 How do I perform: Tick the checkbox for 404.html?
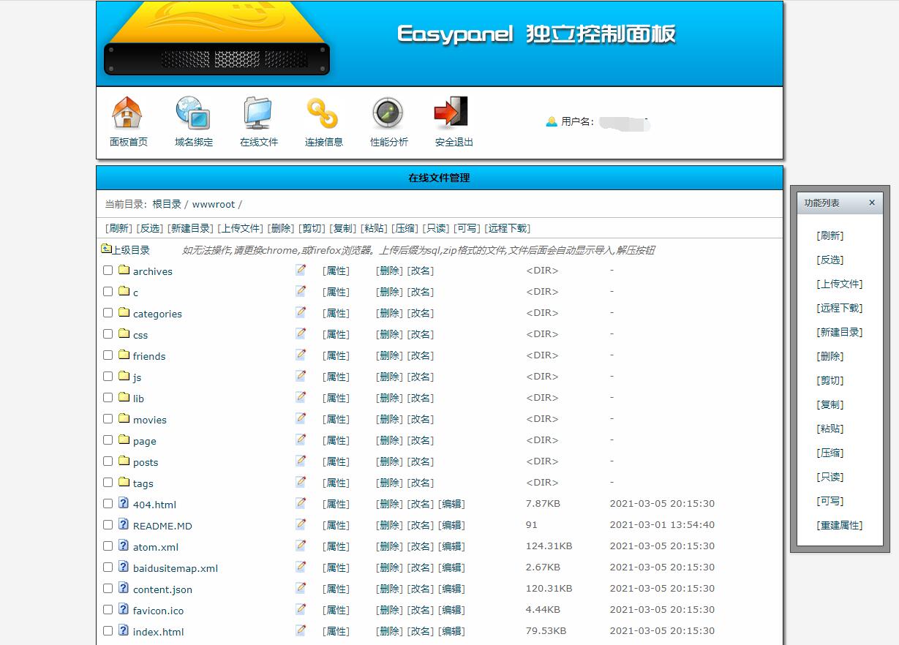108,504
